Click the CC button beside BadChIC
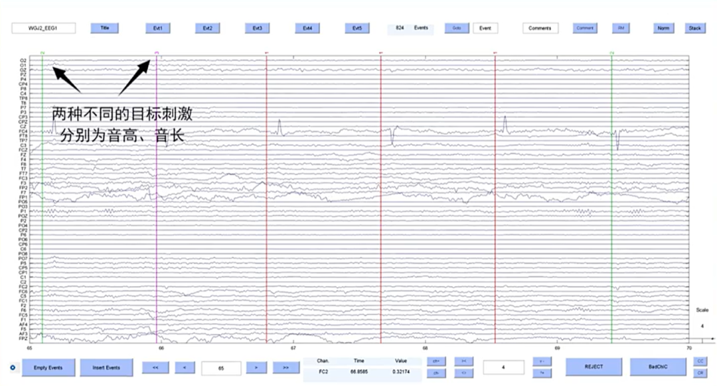Screen dimensions: 717x386 click(x=700, y=361)
